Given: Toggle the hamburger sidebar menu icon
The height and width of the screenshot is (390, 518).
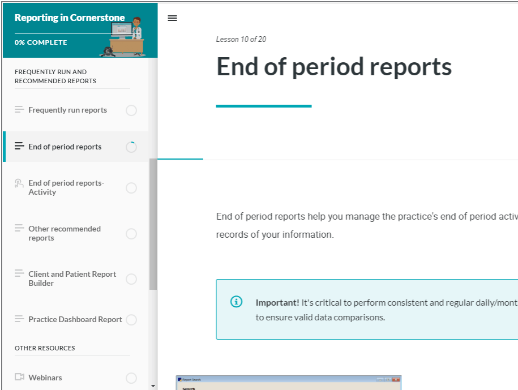Looking at the screenshot, I should (x=172, y=18).
